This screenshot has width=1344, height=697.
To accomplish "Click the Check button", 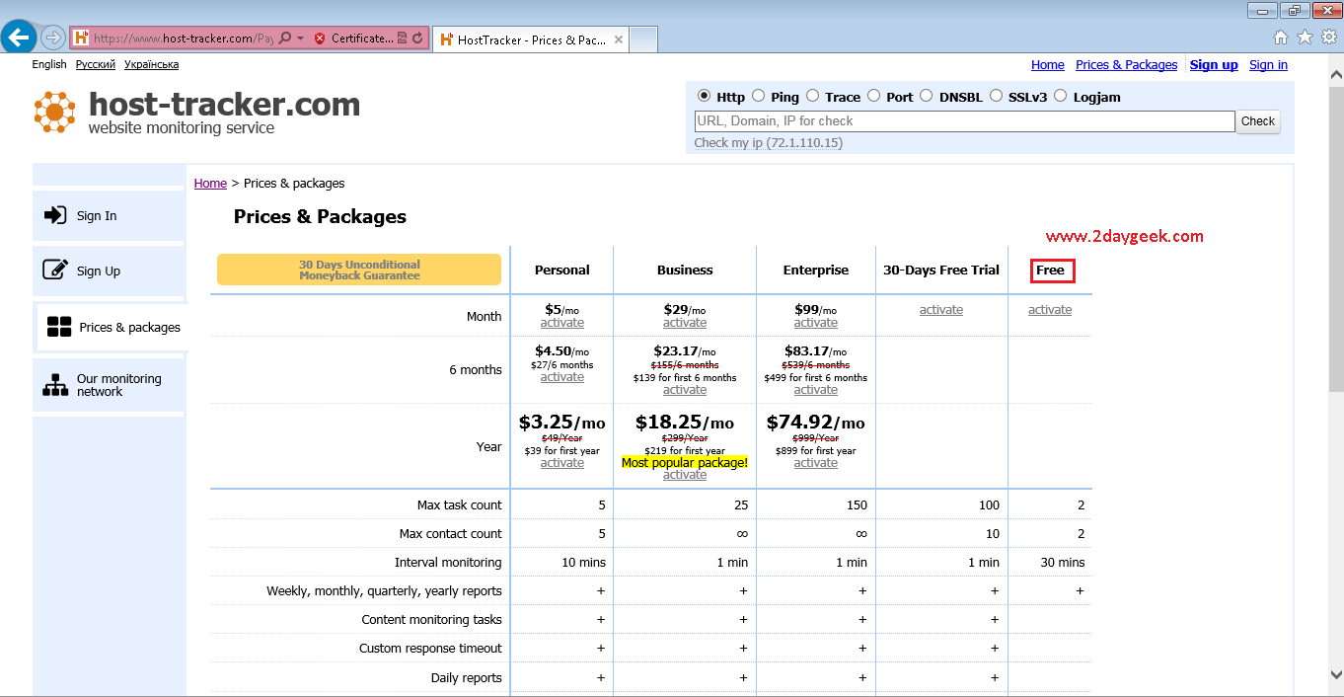I will pyautogui.click(x=1258, y=121).
